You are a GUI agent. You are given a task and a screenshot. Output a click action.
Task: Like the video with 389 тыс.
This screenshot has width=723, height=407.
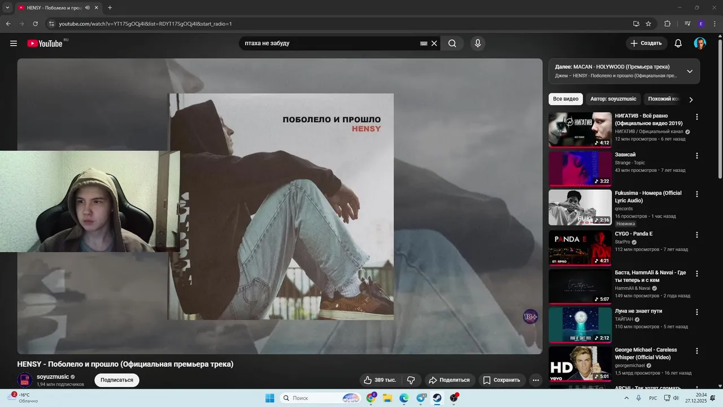[x=380, y=380]
